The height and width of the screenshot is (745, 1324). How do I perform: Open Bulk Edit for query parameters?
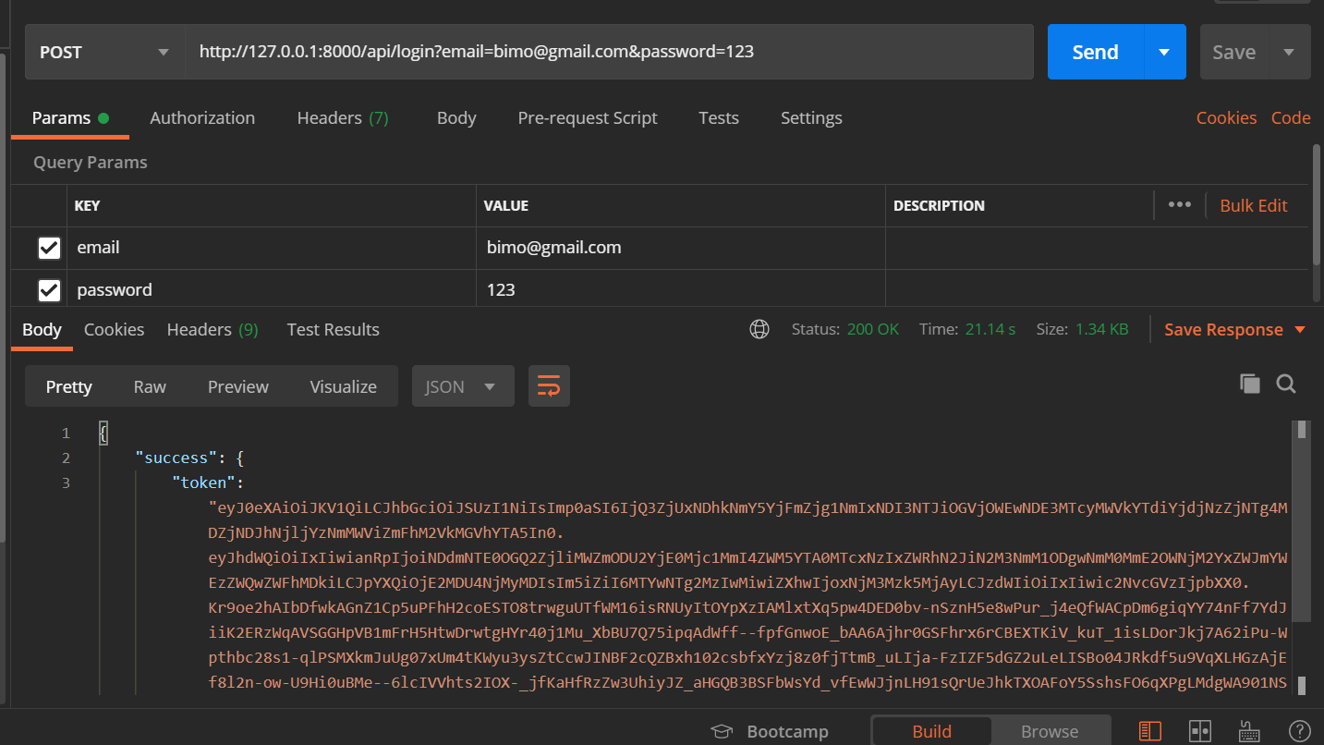1254,205
